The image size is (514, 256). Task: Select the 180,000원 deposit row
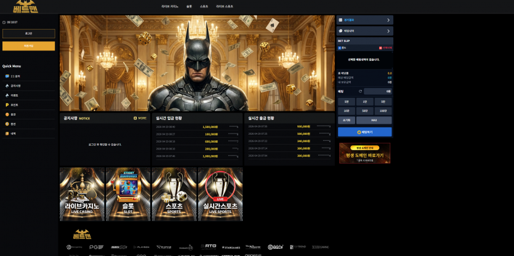[197, 134]
